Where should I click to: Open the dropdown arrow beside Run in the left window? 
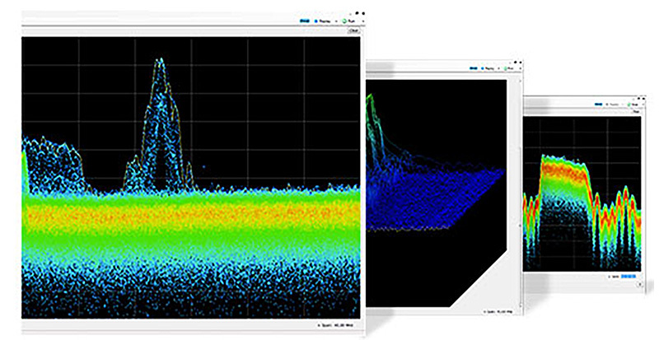point(362,21)
